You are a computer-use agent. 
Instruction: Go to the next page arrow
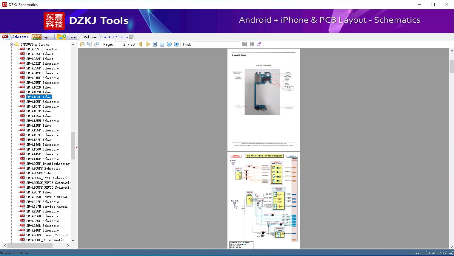point(148,44)
